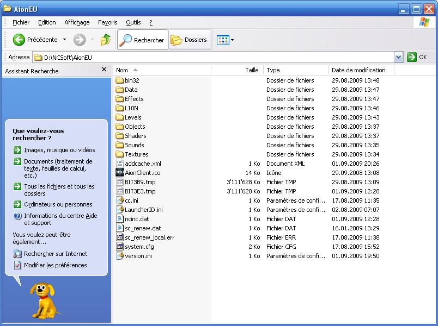Expand the address bar dropdown arrow

(398, 58)
